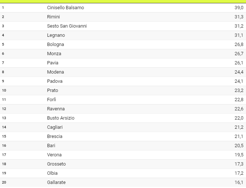Viewport: 246px width, 188px height.
Task: Select the Prato city entry
Action: (x=53, y=91)
